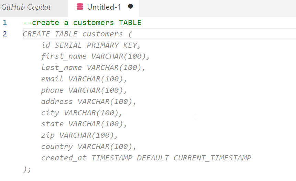Click the country VARCHAR(100) line
296x181 pixels.
[x=89, y=147]
